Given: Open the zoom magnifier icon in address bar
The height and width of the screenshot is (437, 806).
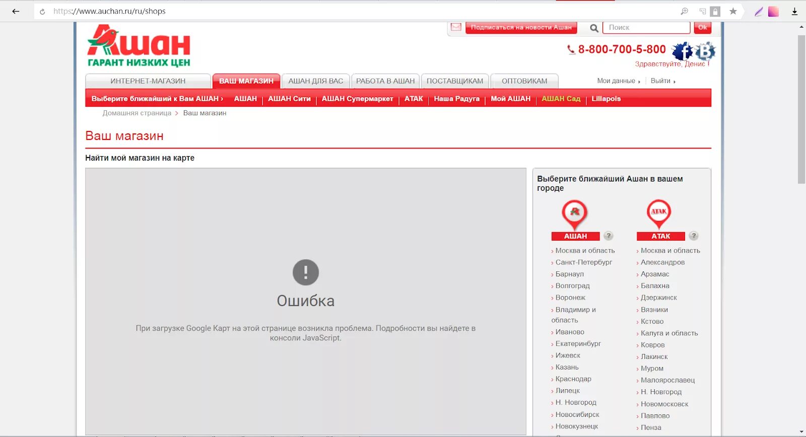Looking at the screenshot, I should pos(684,11).
